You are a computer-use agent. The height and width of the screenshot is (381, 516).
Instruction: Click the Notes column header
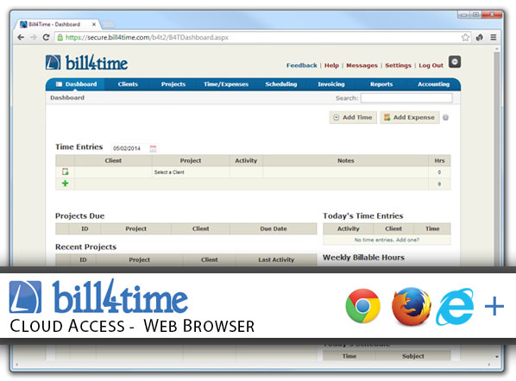tap(345, 160)
